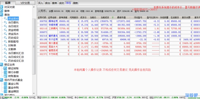Click the icon beside 基金认购
The image size is (200, 99).
5,84
